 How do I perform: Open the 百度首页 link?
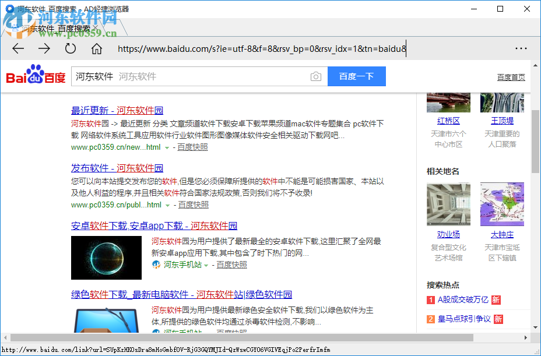point(511,77)
